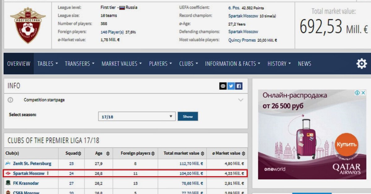Open the Information & Facts menu dropdown
The height and width of the screenshot is (194, 371).
tap(232, 64)
